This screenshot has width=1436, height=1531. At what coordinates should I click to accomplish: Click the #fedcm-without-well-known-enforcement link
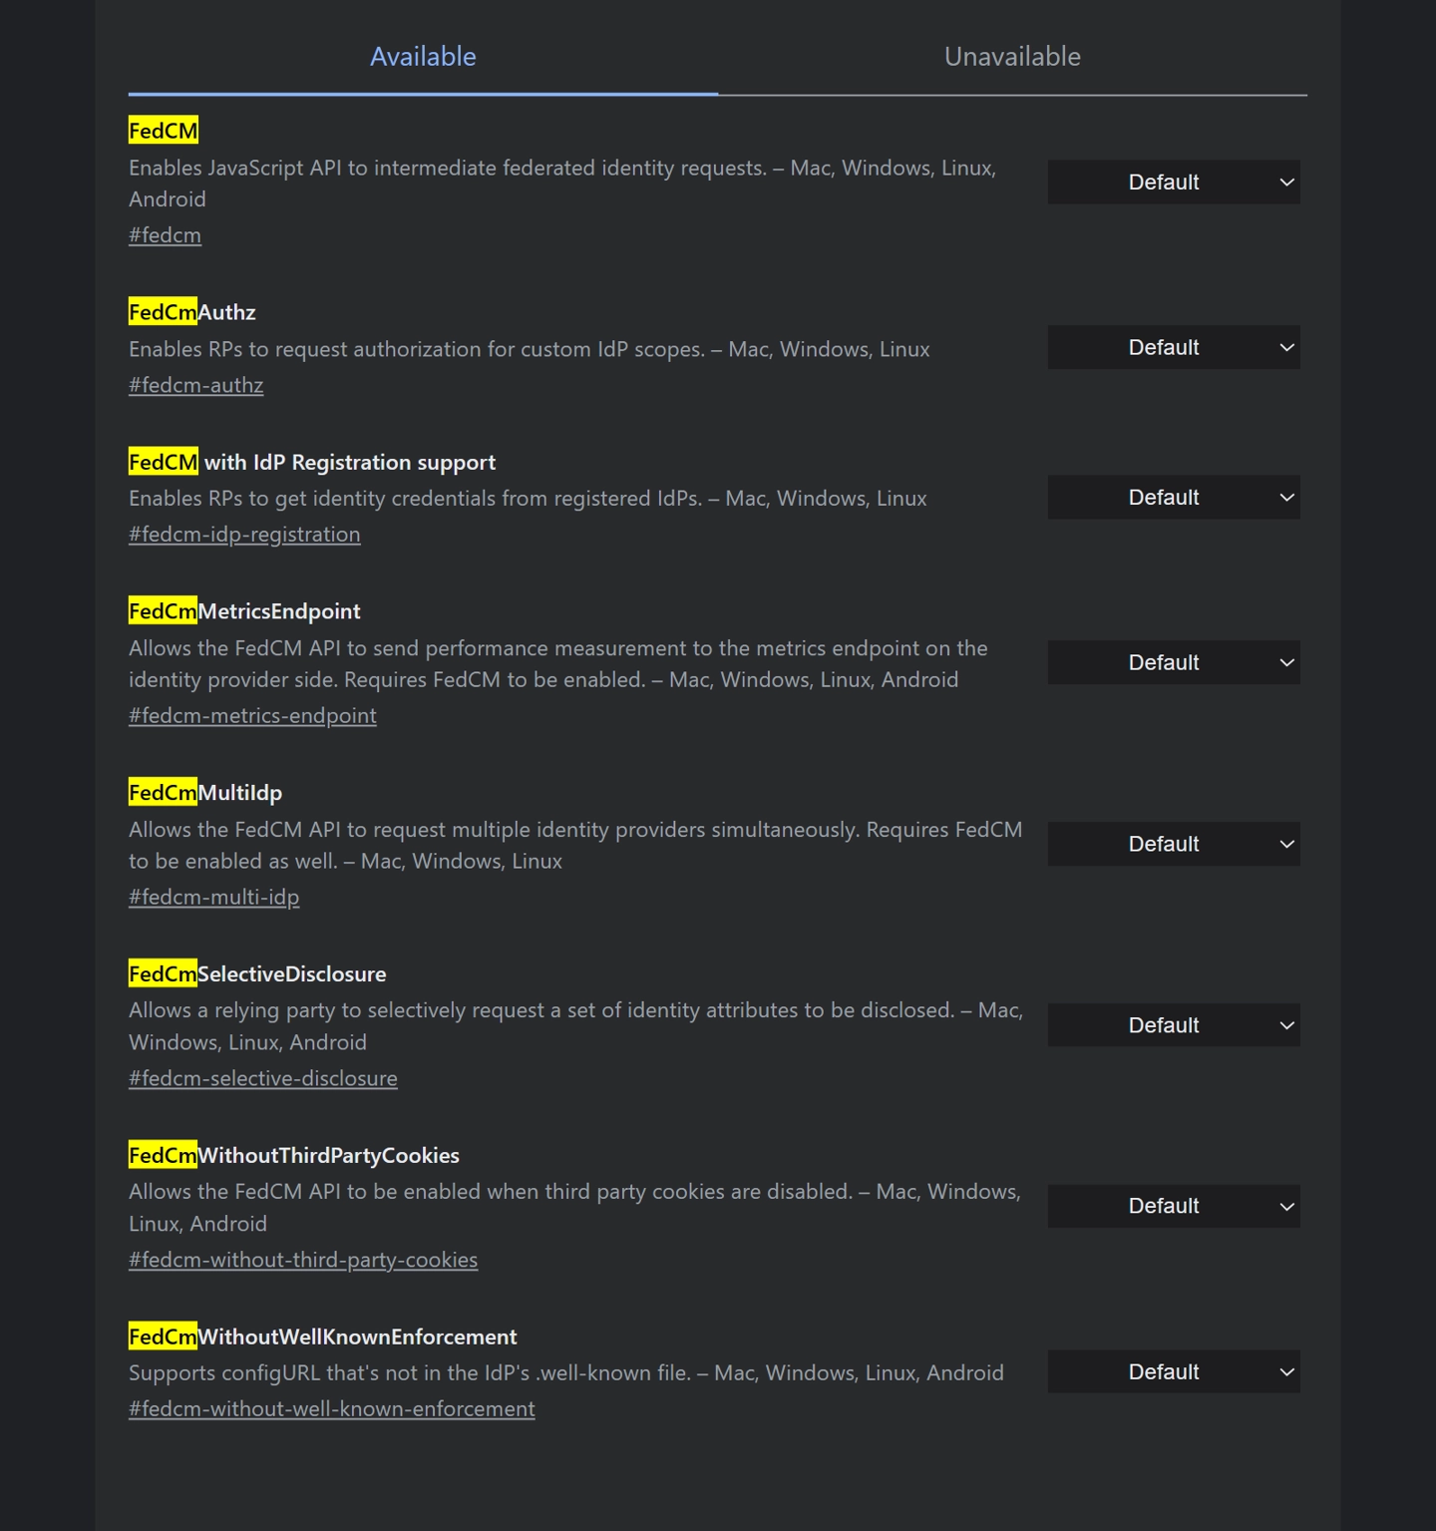332,1409
